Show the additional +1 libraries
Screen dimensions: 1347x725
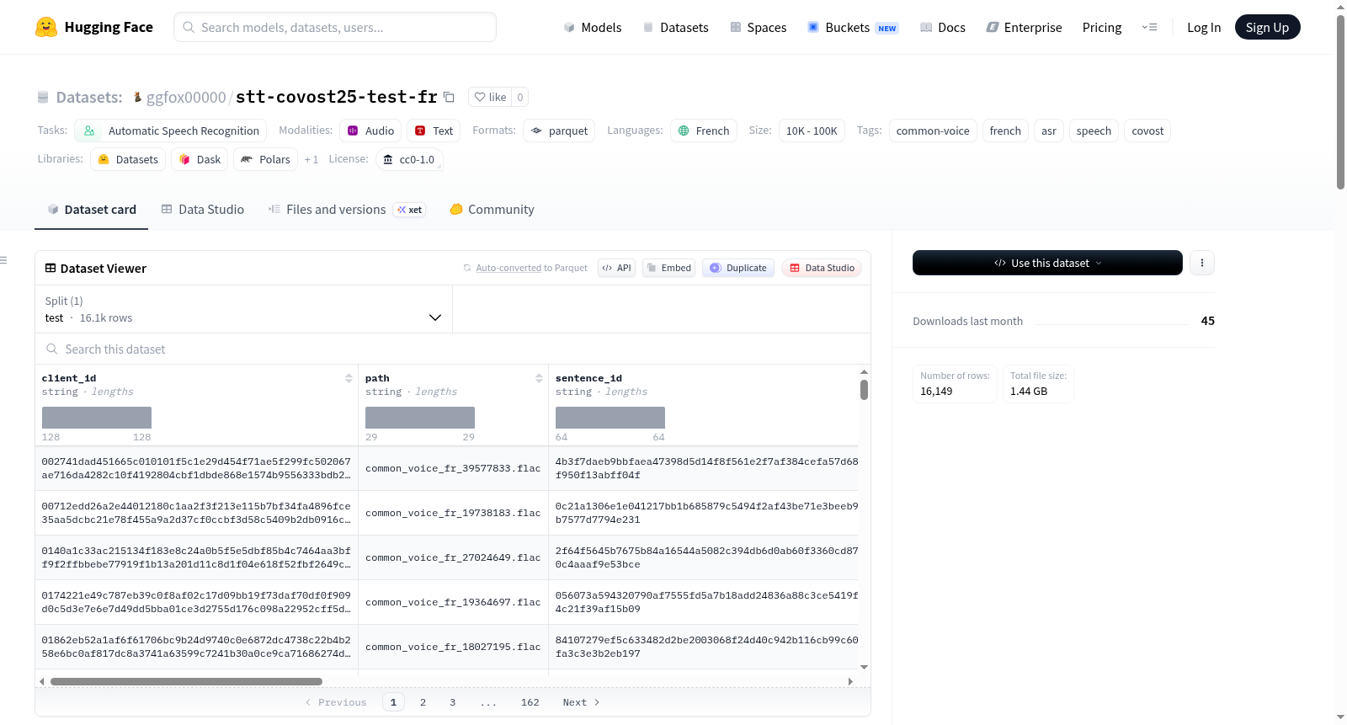(311, 159)
